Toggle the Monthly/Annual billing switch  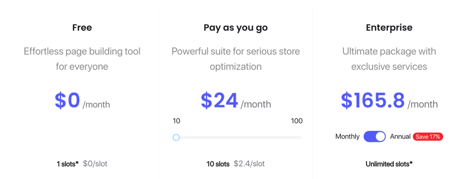pyautogui.click(x=375, y=136)
